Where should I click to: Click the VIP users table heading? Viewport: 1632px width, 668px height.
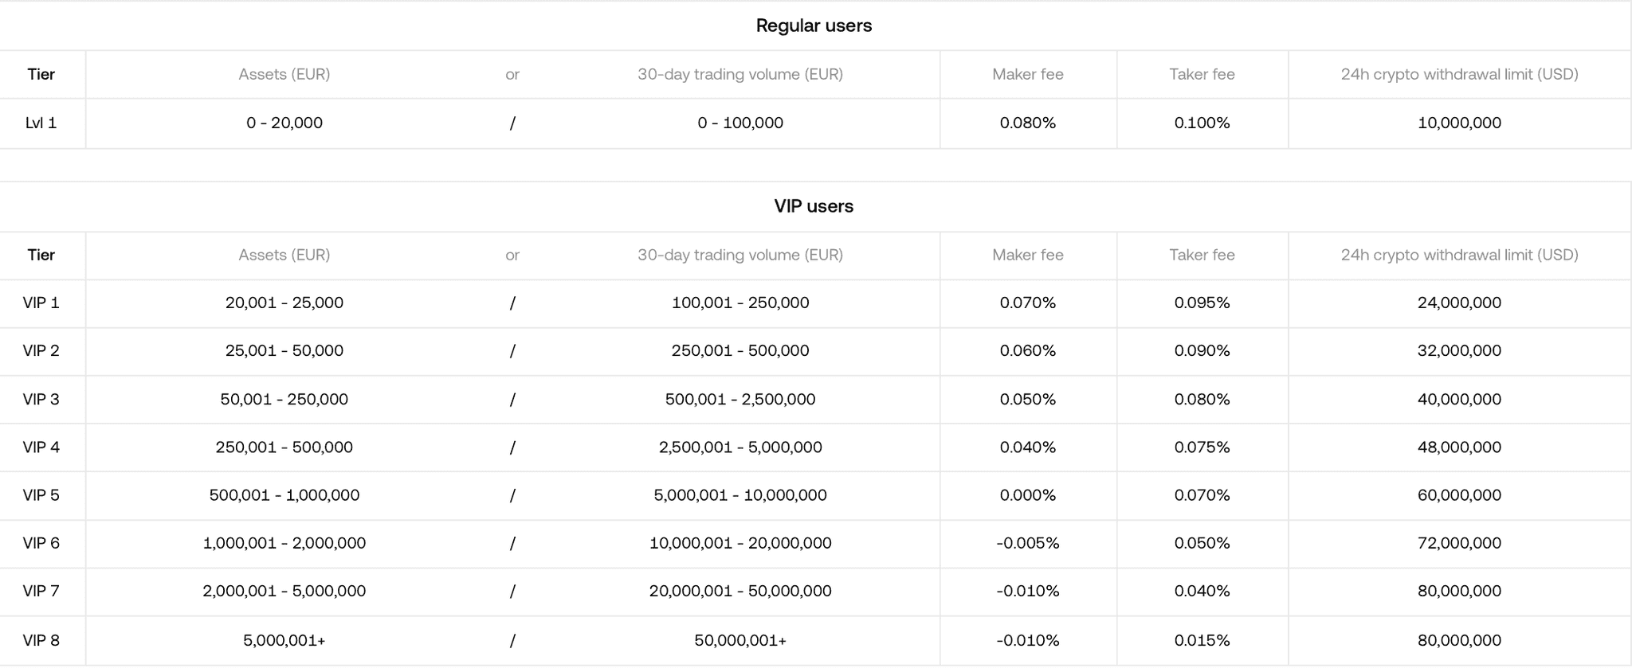click(814, 206)
